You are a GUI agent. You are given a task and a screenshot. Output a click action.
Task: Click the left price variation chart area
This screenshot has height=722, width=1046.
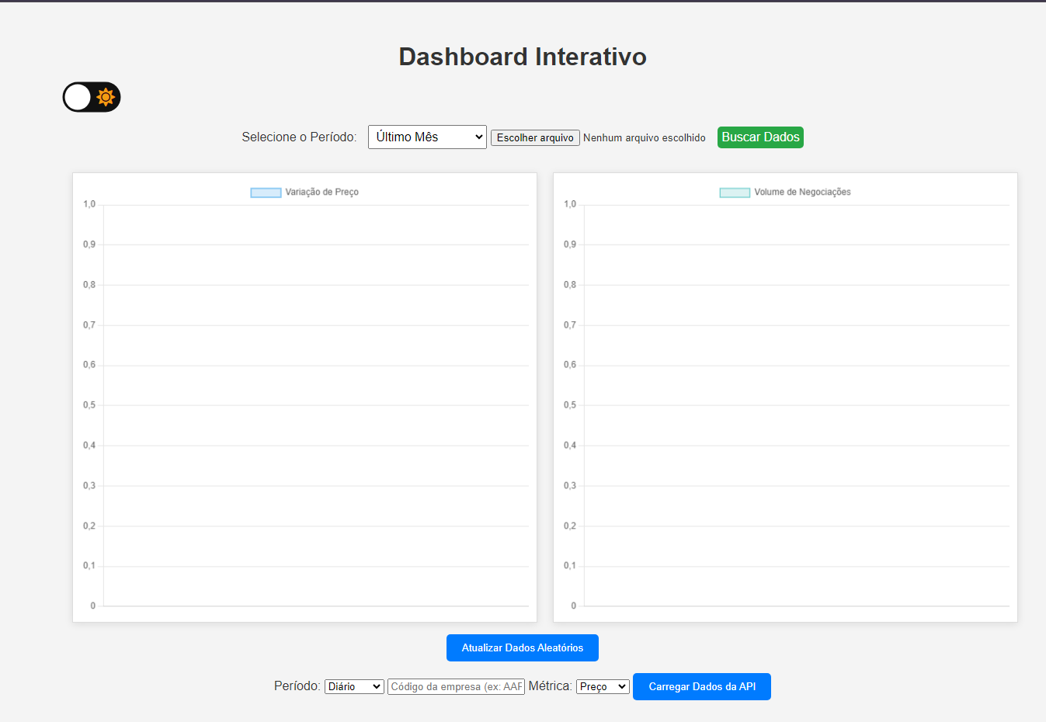point(311,404)
